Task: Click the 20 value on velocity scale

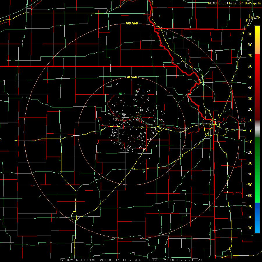Action: tap(250, 109)
